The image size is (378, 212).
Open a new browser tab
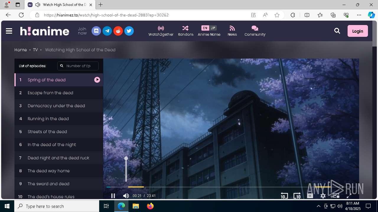pyautogui.click(x=101, y=5)
